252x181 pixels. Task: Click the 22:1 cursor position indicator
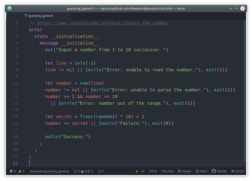tap(101, 171)
